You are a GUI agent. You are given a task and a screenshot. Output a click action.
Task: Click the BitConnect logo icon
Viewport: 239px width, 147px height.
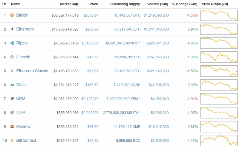point(12,140)
